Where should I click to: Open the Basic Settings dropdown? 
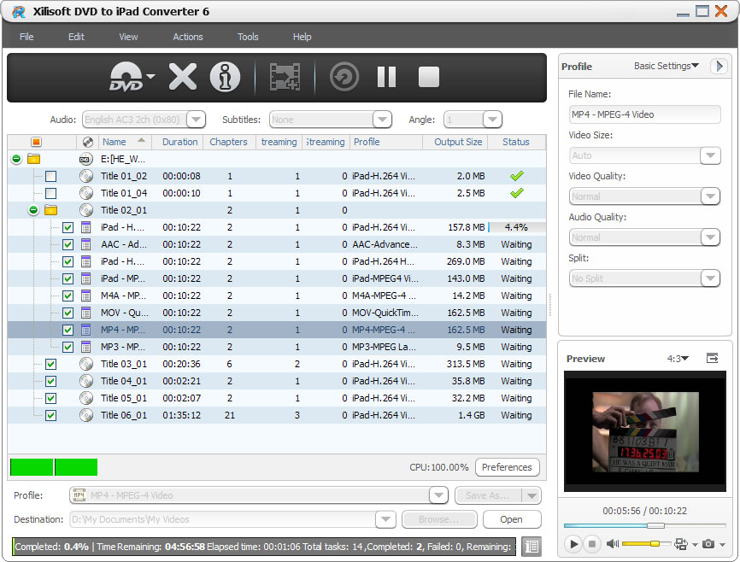[x=666, y=66]
